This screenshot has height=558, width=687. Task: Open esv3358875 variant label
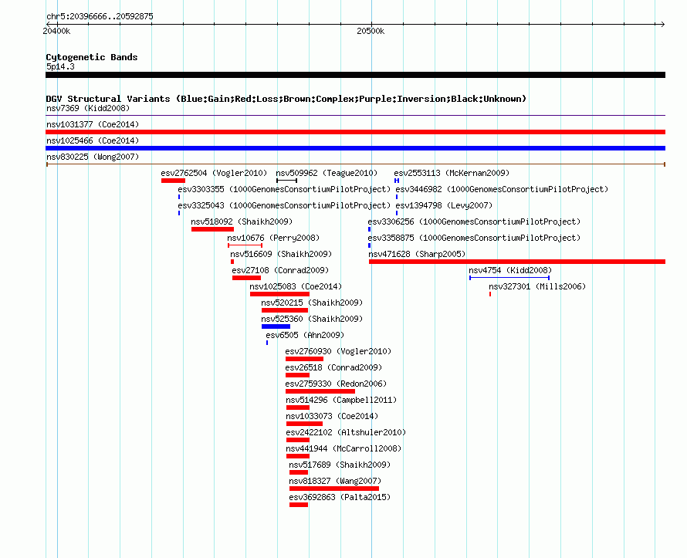[474, 238]
